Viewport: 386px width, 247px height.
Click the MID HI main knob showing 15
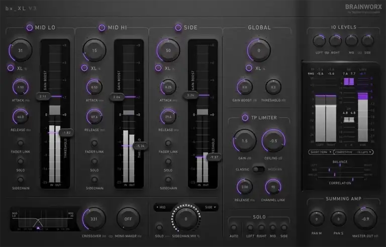[94, 50]
